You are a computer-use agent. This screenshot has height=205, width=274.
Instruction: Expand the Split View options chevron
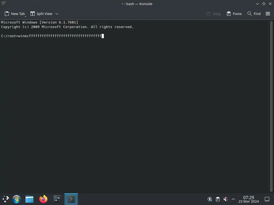pos(57,14)
